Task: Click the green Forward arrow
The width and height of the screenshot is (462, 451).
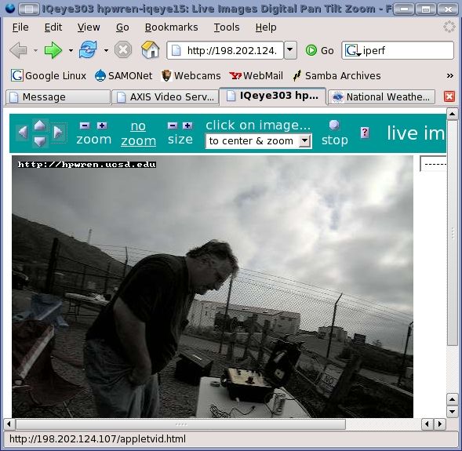Action: [x=53, y=50]
